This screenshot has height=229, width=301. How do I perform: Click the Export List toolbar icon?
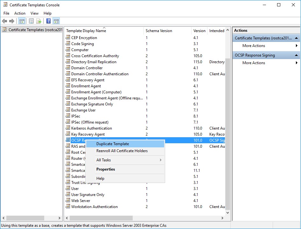(x=39, y=21)
